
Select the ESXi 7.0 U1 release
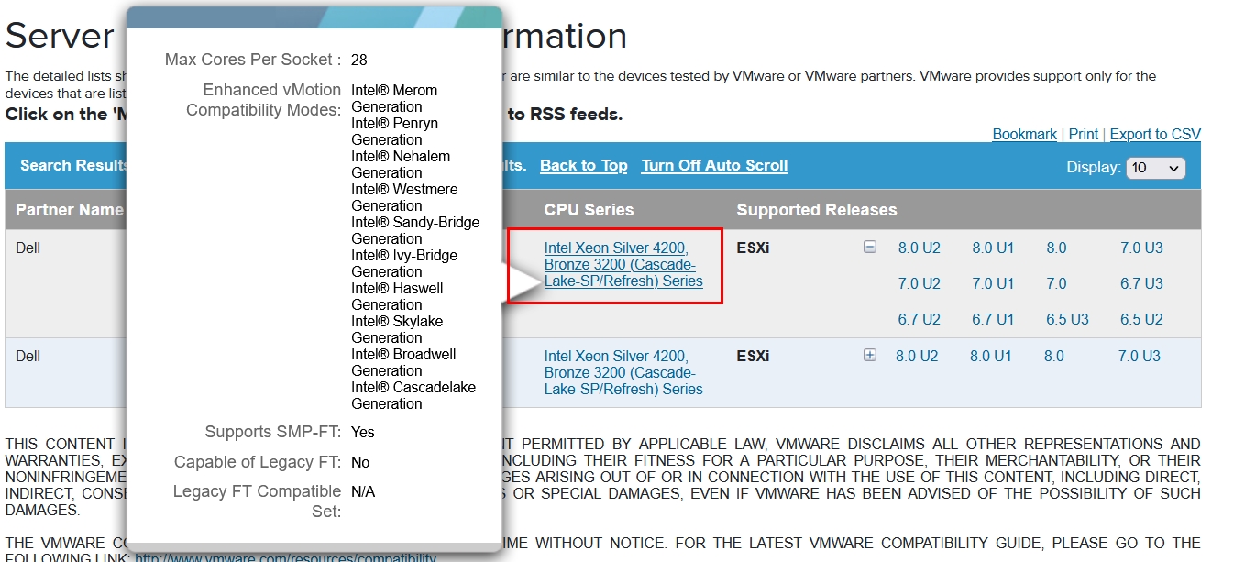click(993, 283)
